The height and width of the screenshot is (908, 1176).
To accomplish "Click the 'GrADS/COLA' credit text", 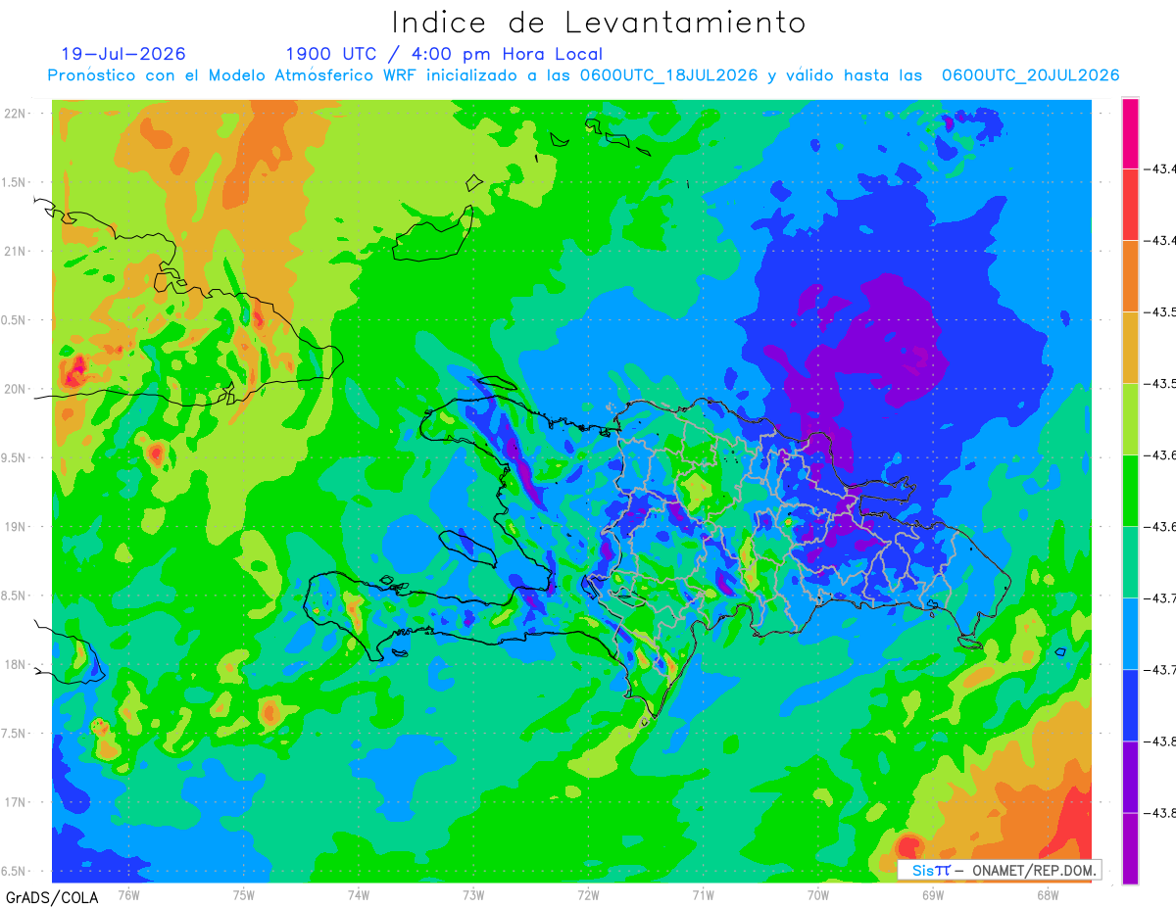I will coord(52,896).
